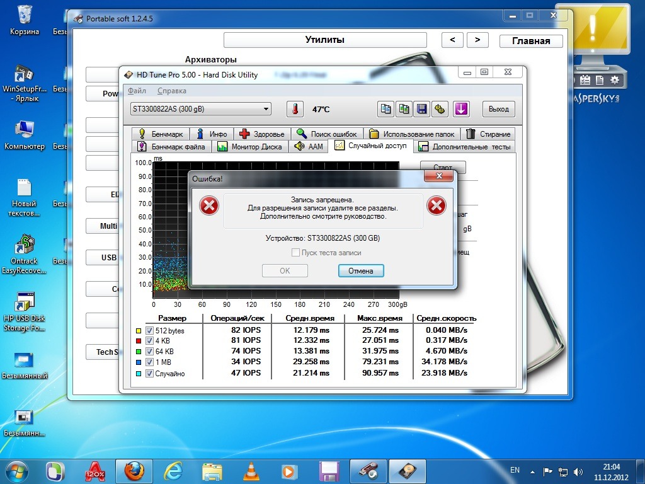Select the Ontrack EasyRecovery desktop icon

(x=24, y=255)
